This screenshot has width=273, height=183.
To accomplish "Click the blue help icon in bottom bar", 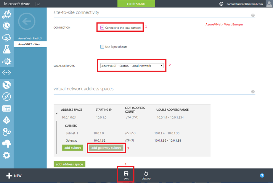I will pos(262,176).
